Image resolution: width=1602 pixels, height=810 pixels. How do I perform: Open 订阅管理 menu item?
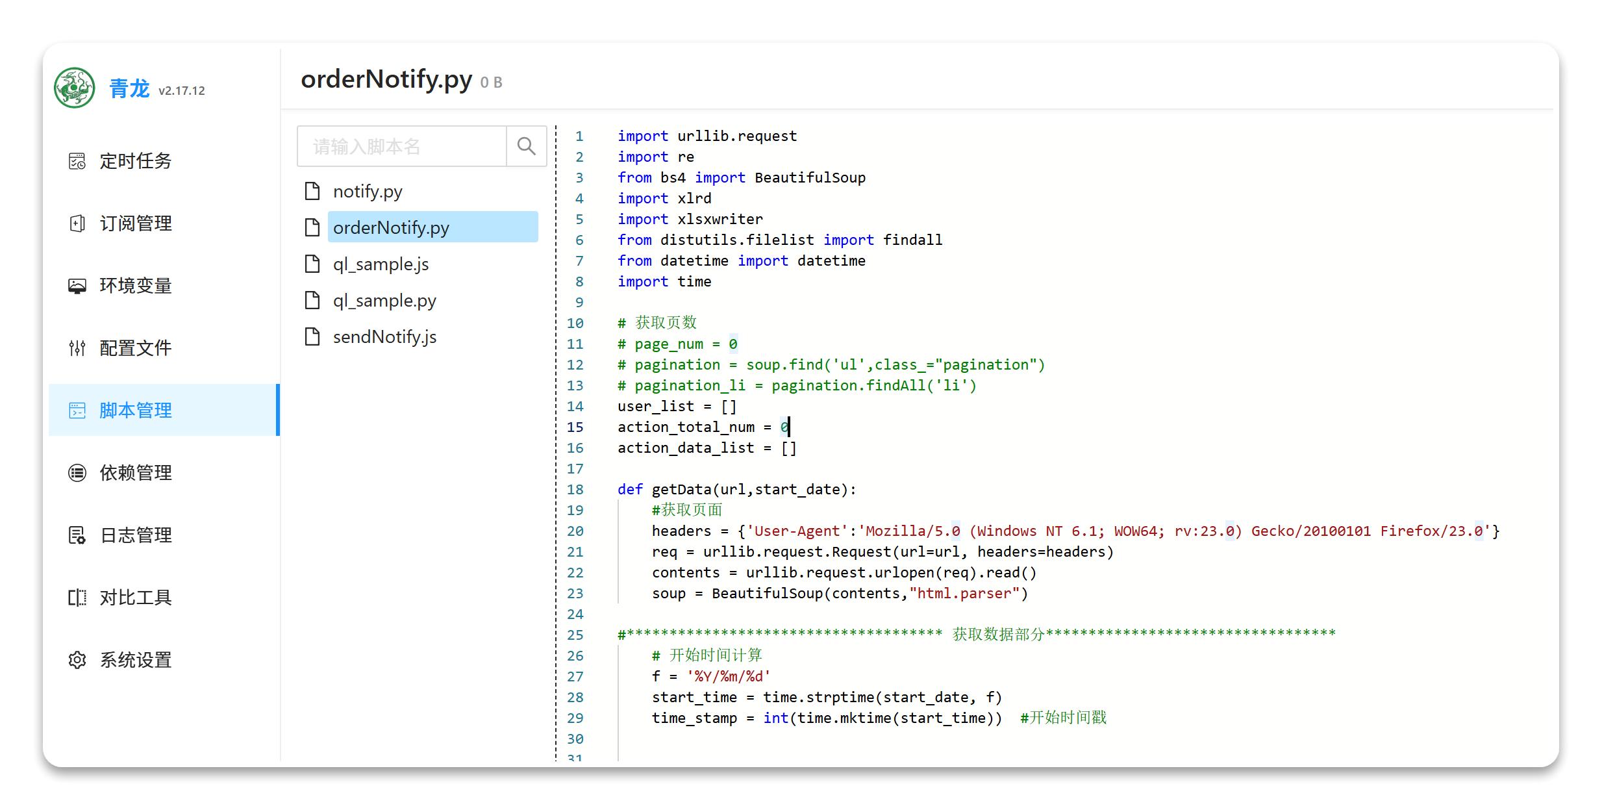[x=164, y=223]
